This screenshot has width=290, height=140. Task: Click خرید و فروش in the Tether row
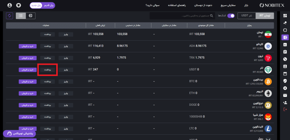[x=28, y=70]
